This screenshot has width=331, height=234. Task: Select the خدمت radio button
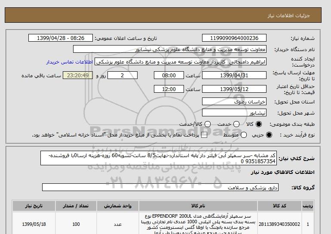pos(236,124)
